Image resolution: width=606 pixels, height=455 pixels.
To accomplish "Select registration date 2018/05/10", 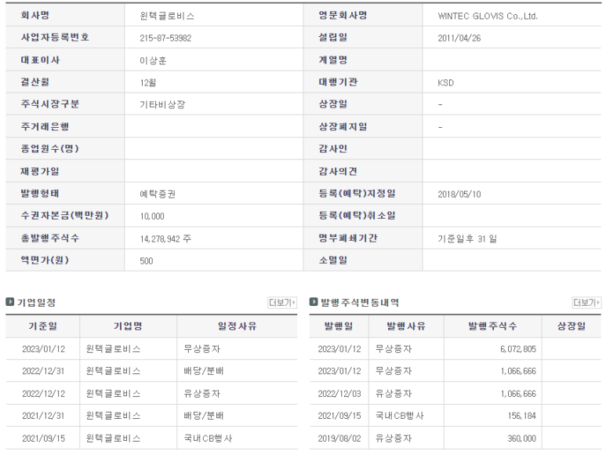I will tap(459, 194).
